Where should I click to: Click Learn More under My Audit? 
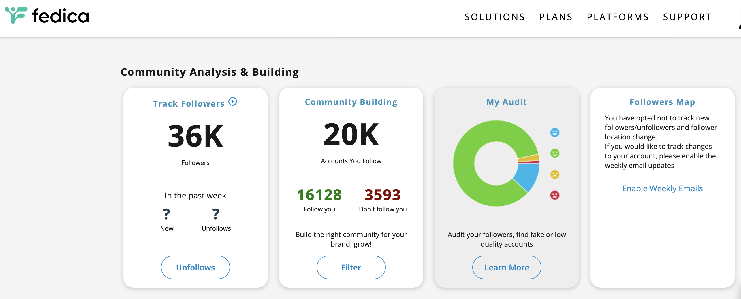(507, 267)
